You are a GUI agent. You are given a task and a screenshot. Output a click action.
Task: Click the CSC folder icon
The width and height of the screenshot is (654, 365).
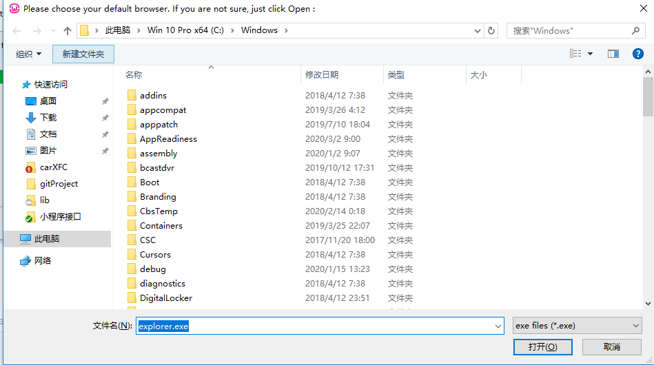[132, 240]
